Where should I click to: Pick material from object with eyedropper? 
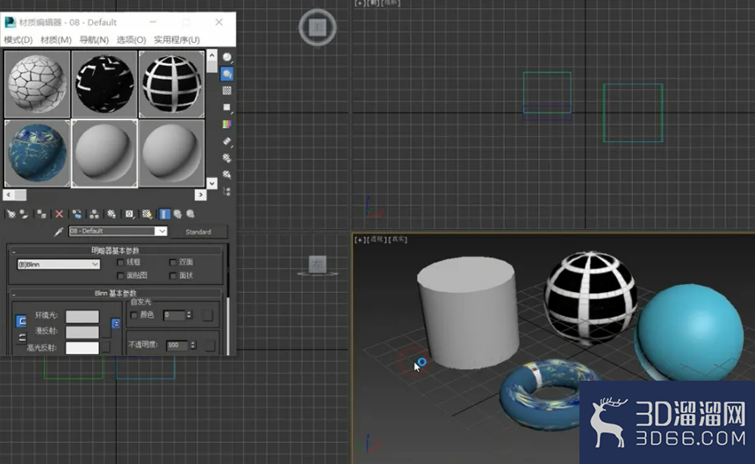pos(58,232)
